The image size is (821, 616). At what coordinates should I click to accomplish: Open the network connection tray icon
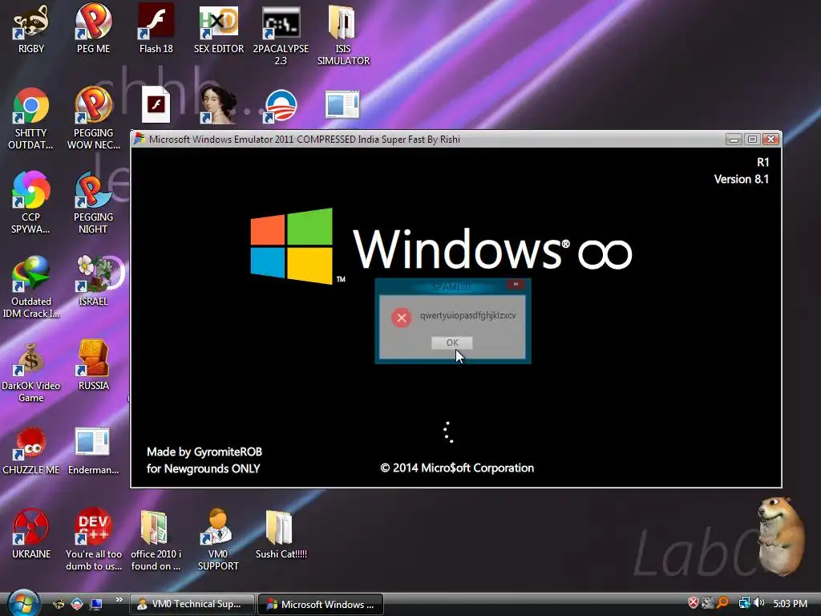(x=744, y=603)
